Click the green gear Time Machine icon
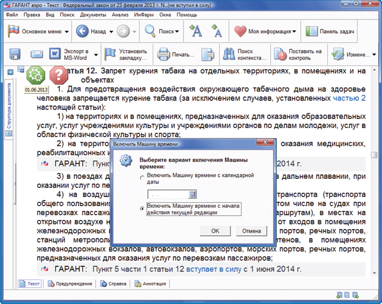The image size is (382, 304). pos(36,75)
